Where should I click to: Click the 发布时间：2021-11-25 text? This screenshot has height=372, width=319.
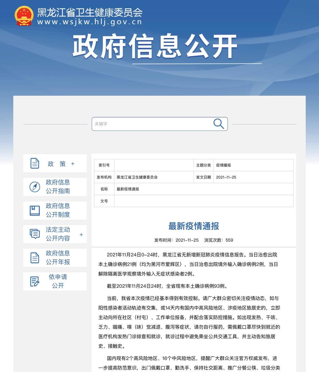pyautogui.click(x=176, y=240)
